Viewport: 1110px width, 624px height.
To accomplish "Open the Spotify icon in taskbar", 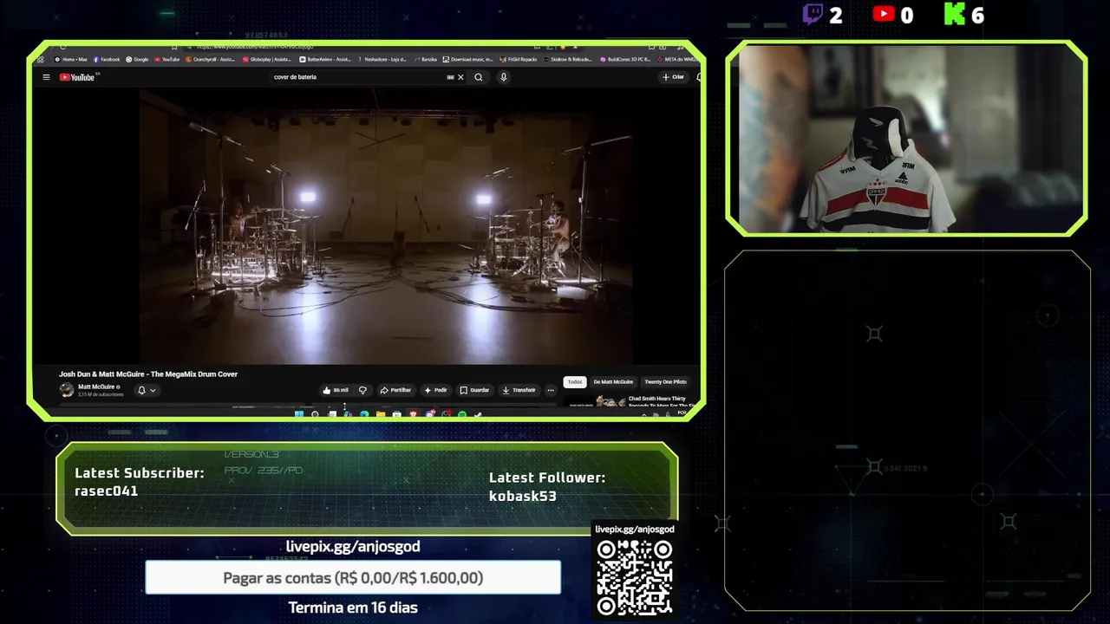I will point(462,414).
